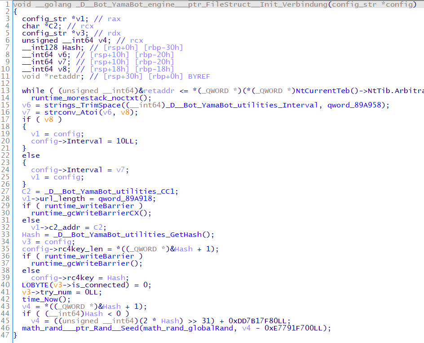424x343 pixels.
Task: Click 'runtime_writeBarrier' on line 29
Action: pos(89,206)
